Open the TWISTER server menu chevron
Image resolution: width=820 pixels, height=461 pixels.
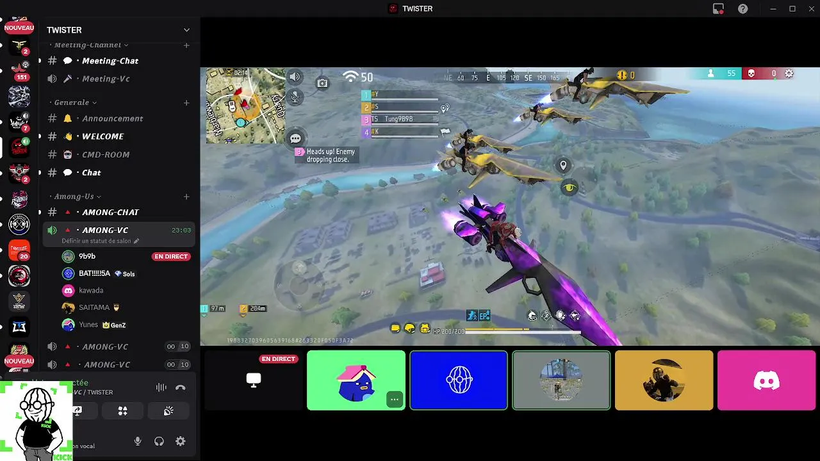[x=186, y=30]
